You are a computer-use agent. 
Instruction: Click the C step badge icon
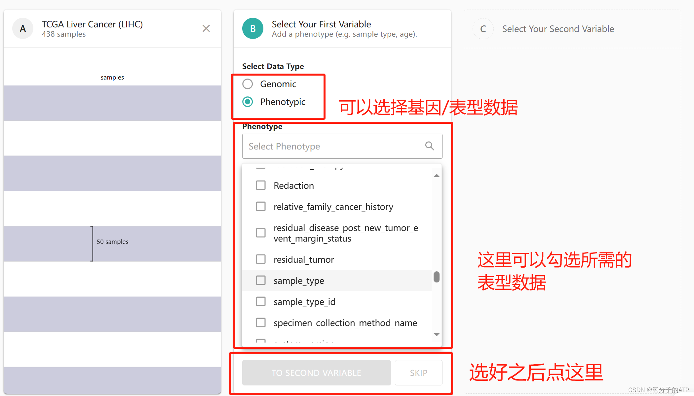(483, 29)
